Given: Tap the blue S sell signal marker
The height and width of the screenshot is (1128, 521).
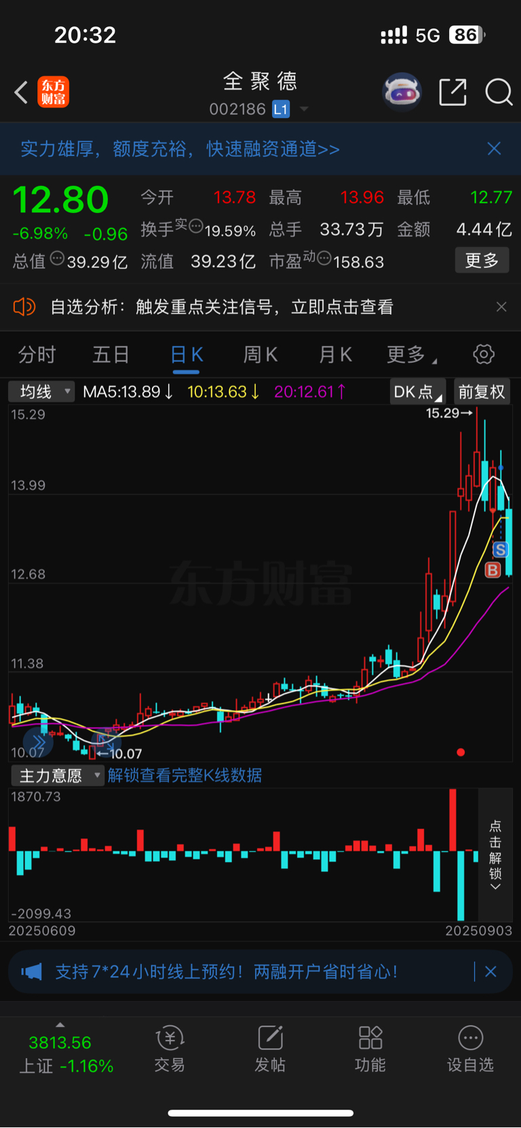Looking at the screenshot, I should 501,549.
